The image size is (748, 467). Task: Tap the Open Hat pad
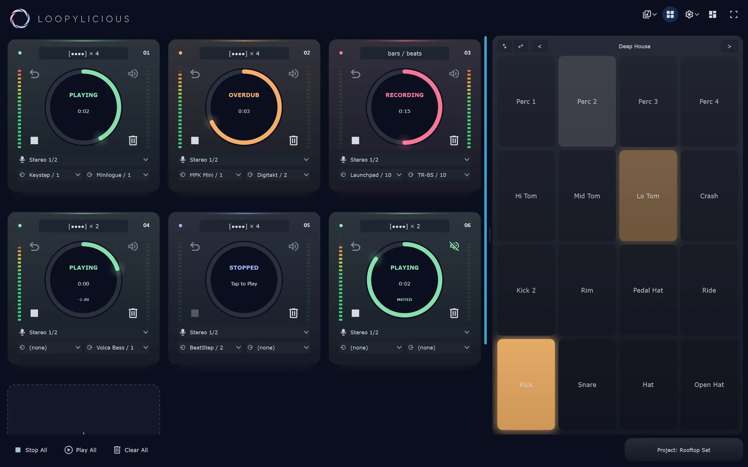coord(709,384)
